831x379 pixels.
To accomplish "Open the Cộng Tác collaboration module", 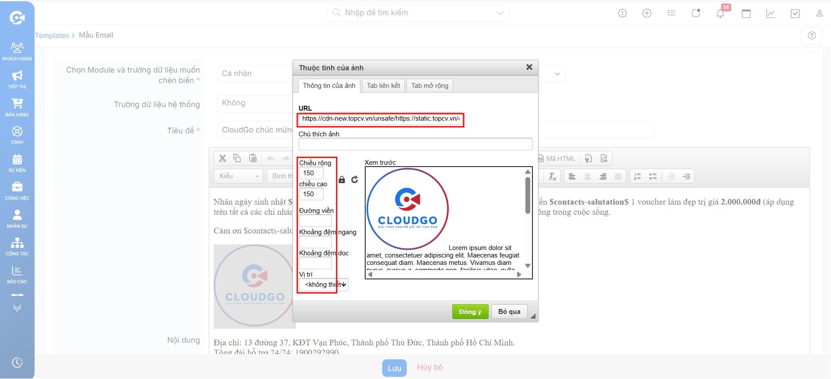I will click(x=17, y=247).
